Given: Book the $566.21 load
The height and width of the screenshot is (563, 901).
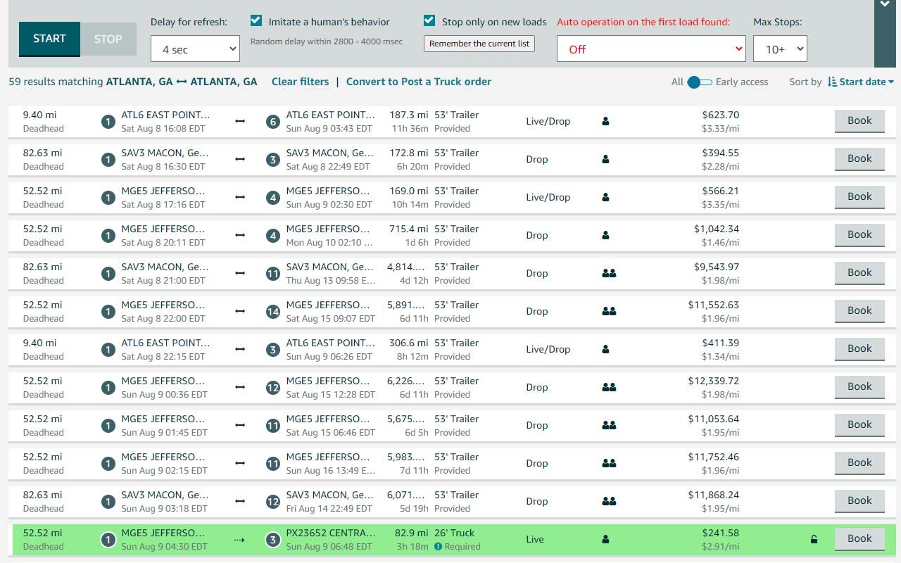Looking at the screenshot, I should click(859, 197).
